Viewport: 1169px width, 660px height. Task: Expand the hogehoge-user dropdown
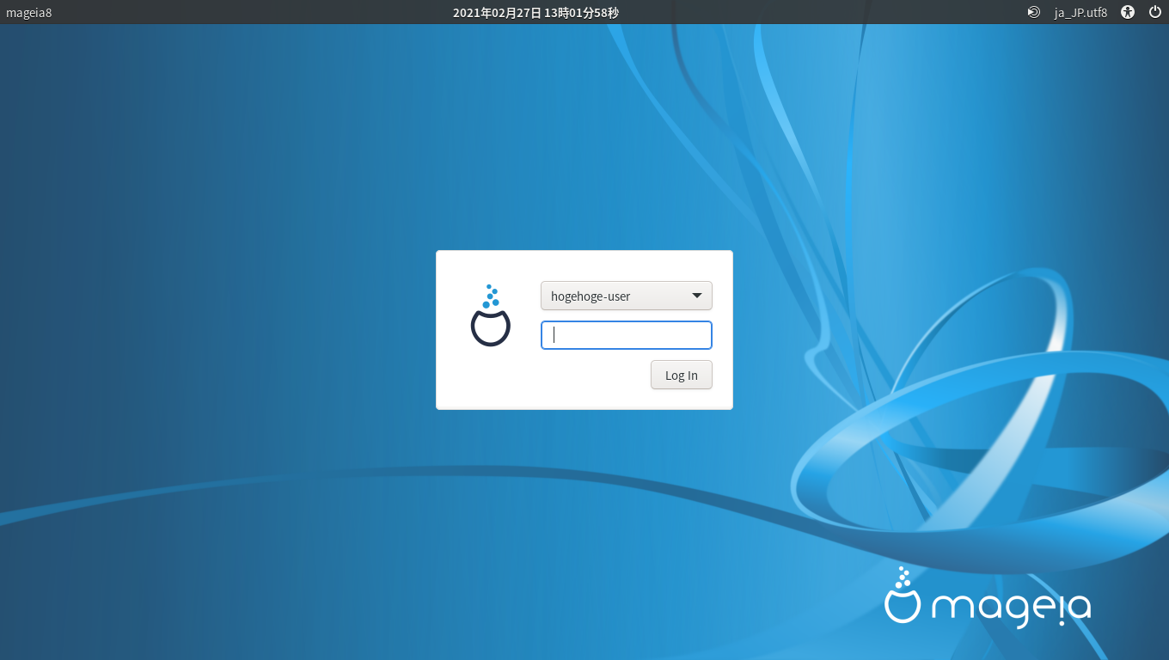tap(627, 296)
